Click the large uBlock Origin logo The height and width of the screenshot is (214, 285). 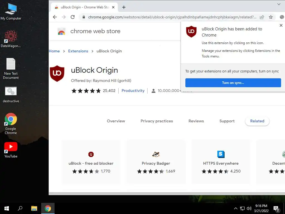tap(57, 74)
